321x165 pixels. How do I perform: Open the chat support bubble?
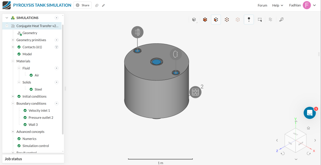(x=310, y=113)
